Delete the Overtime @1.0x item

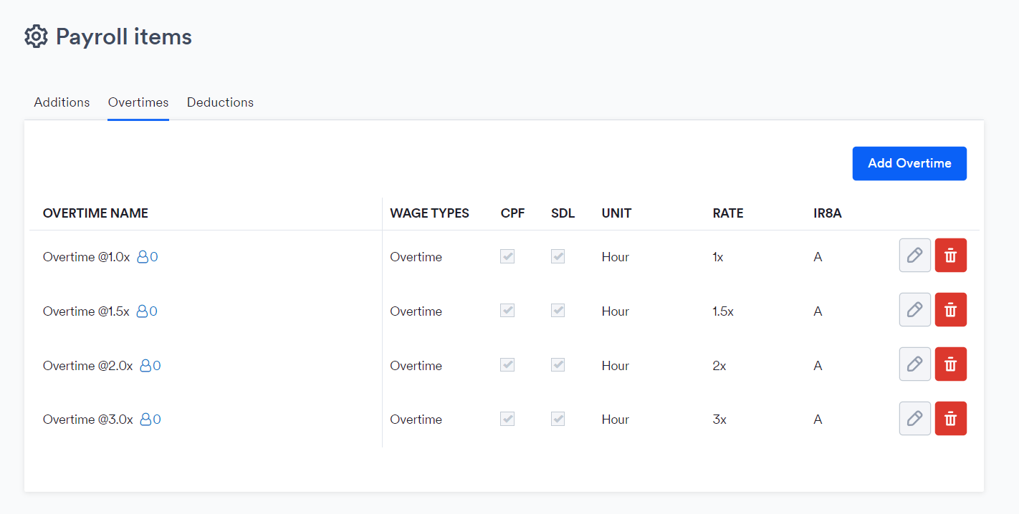pos(951,256)
